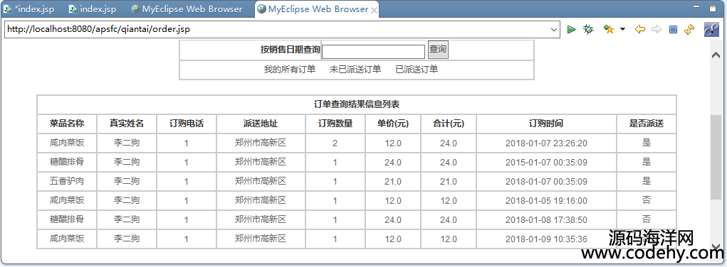This screenshot has width=727, height=267.
Task: Click the 派送地址 column header
Action: [x=261, y=124]
